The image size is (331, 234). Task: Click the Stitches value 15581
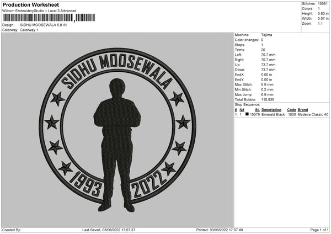(x=323, y=4)
